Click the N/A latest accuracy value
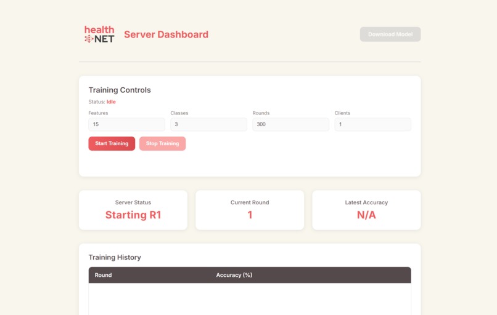Viewport: 497px width, 315px height. [366, 215]
